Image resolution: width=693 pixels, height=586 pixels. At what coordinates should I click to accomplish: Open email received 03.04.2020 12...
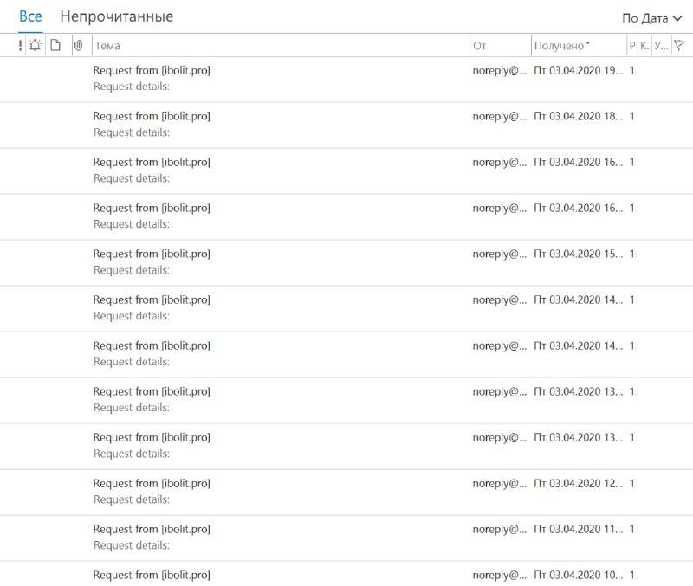pos(346,492)
